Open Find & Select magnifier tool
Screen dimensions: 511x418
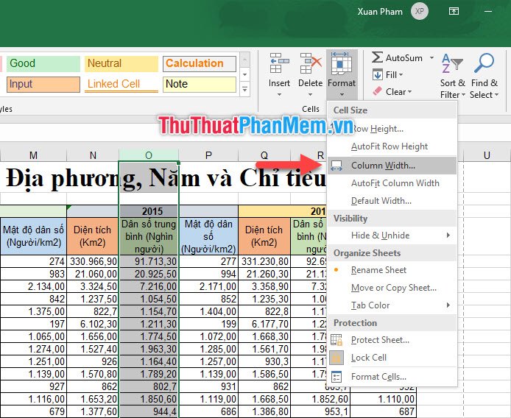click(484, 76)
